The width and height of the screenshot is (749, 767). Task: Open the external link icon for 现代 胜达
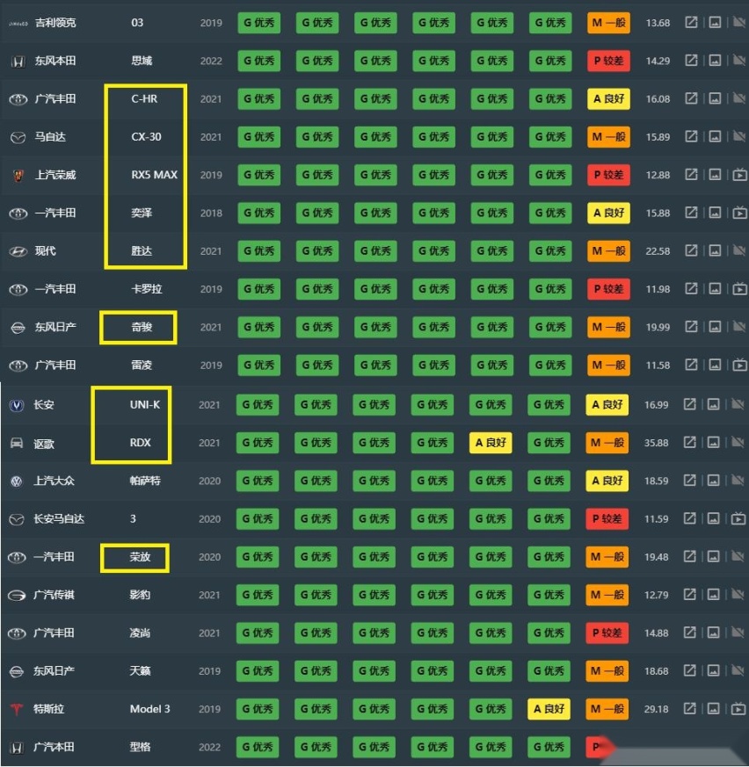pyautogui.click(x=691, y=250)
